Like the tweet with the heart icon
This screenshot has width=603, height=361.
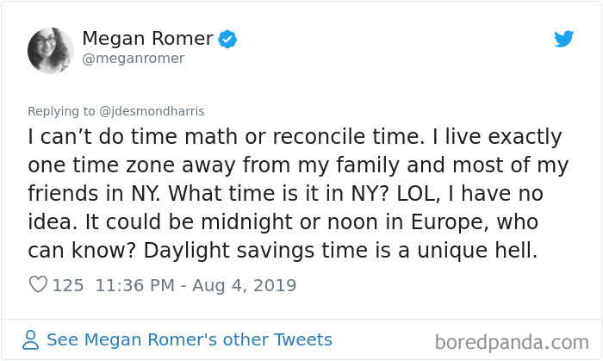tap(38, 285)
